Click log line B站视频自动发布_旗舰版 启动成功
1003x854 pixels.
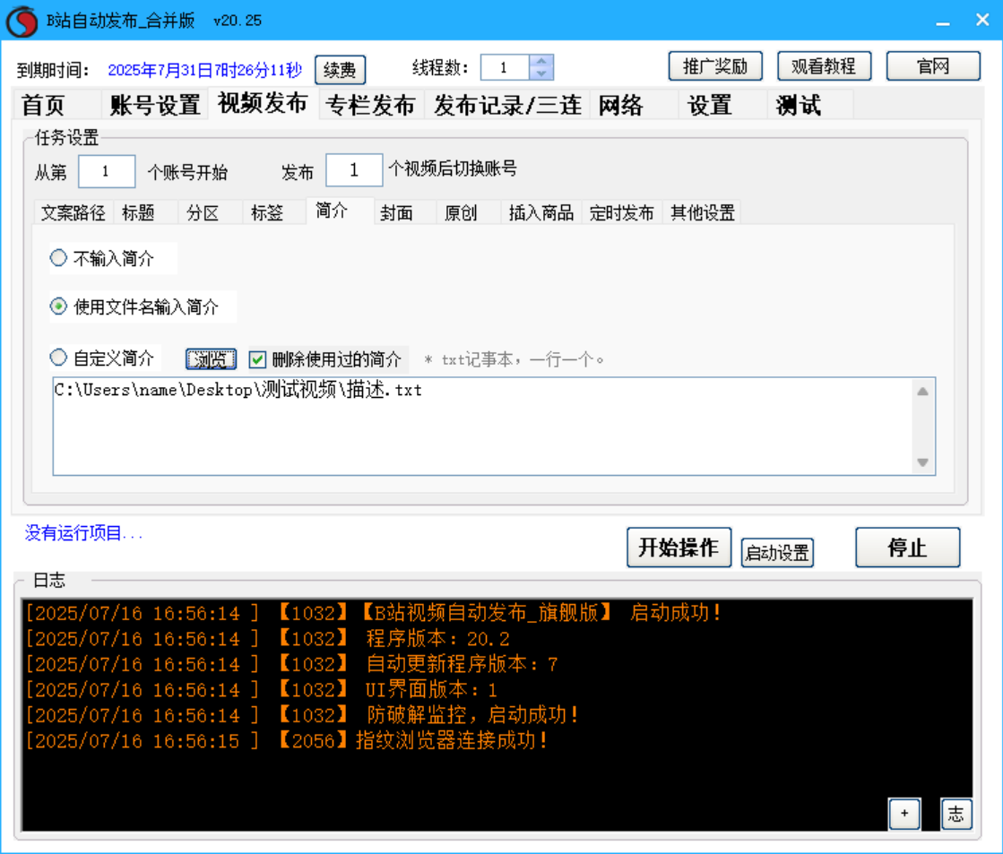[540, 613]
